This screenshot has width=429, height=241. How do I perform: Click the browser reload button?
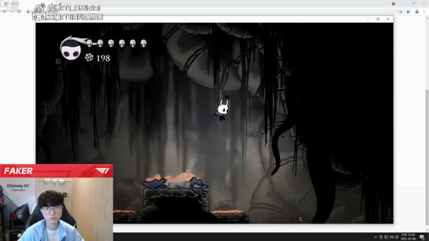coord(19,12)
